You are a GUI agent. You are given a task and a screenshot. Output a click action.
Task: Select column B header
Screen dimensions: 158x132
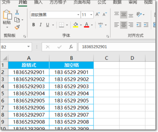pyautogui.click(x=71, y=58)
